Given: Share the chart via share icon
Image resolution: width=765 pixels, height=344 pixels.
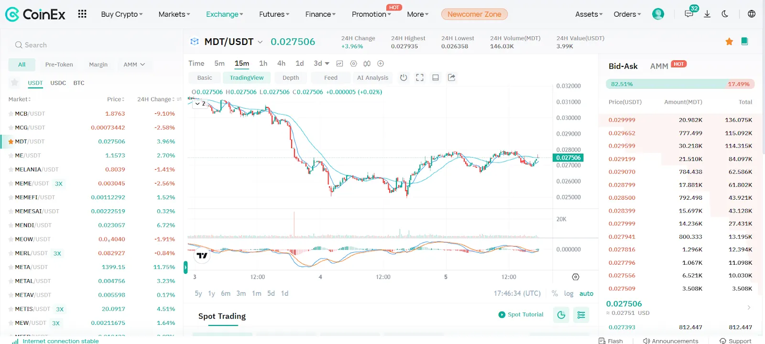Looking at the screenshot, I should coord(451,77).
